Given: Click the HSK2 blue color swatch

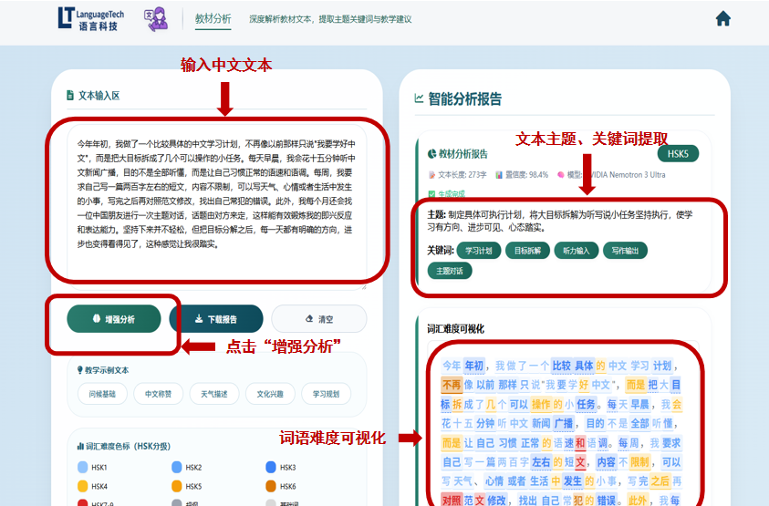Looking at the screenshot, I should click(x=177, y=468).
